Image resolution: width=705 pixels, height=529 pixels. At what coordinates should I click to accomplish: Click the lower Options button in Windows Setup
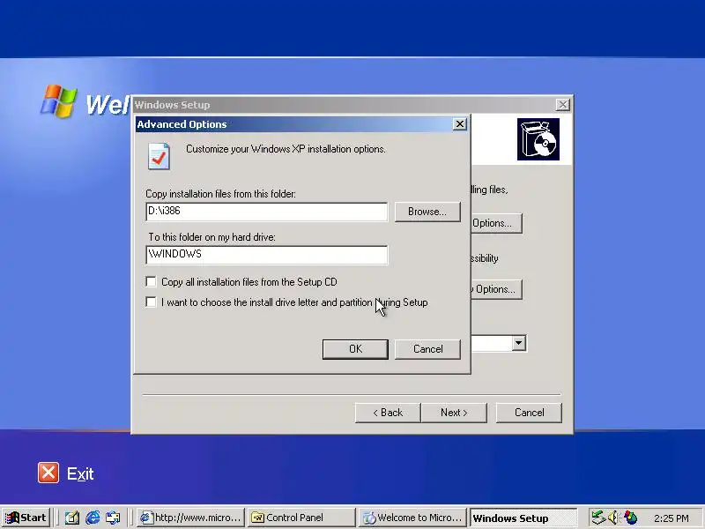pyautogui.click(x=496, y=289)
